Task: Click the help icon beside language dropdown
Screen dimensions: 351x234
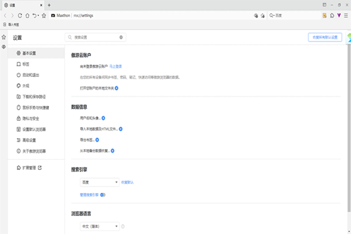Action: pos(123,227)
